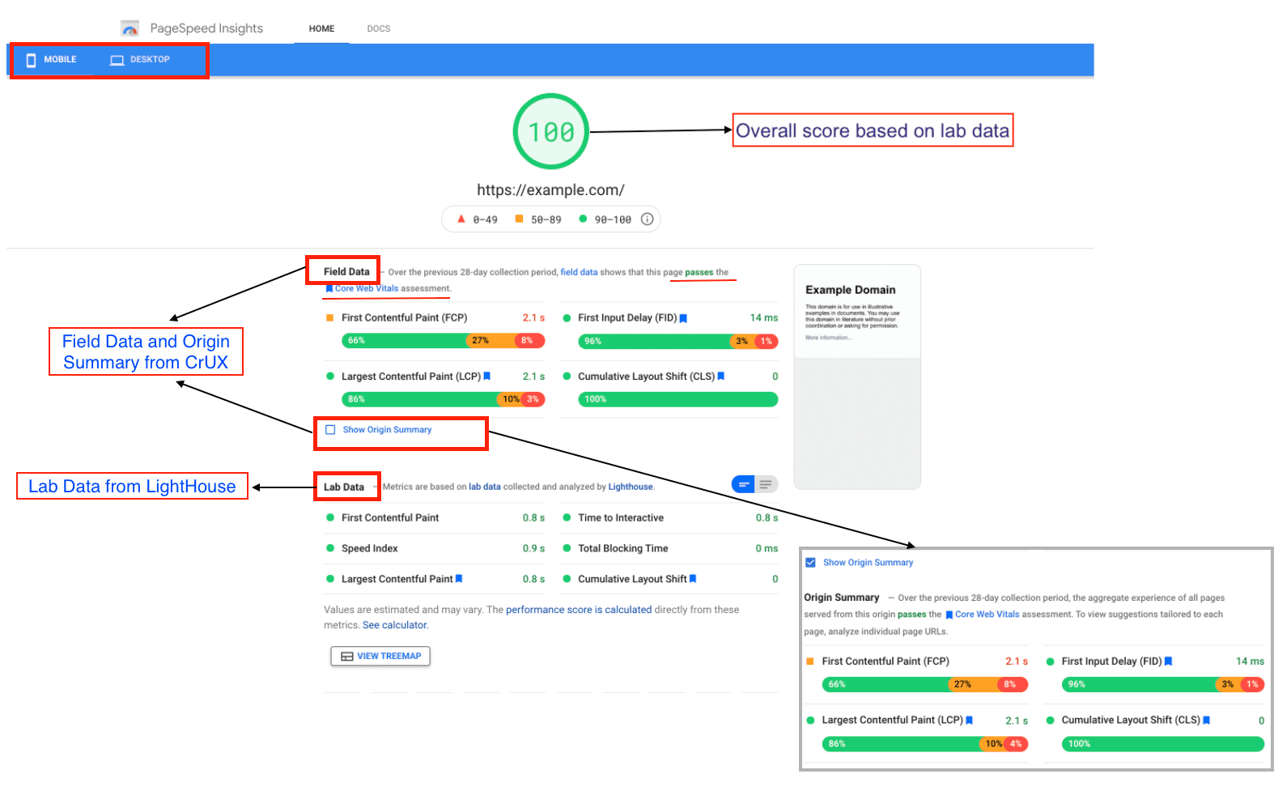Viewport: 1287px width, 800px height.
Task: Click the Example Domain page thumbnail
Action: (x=857, y=377)
